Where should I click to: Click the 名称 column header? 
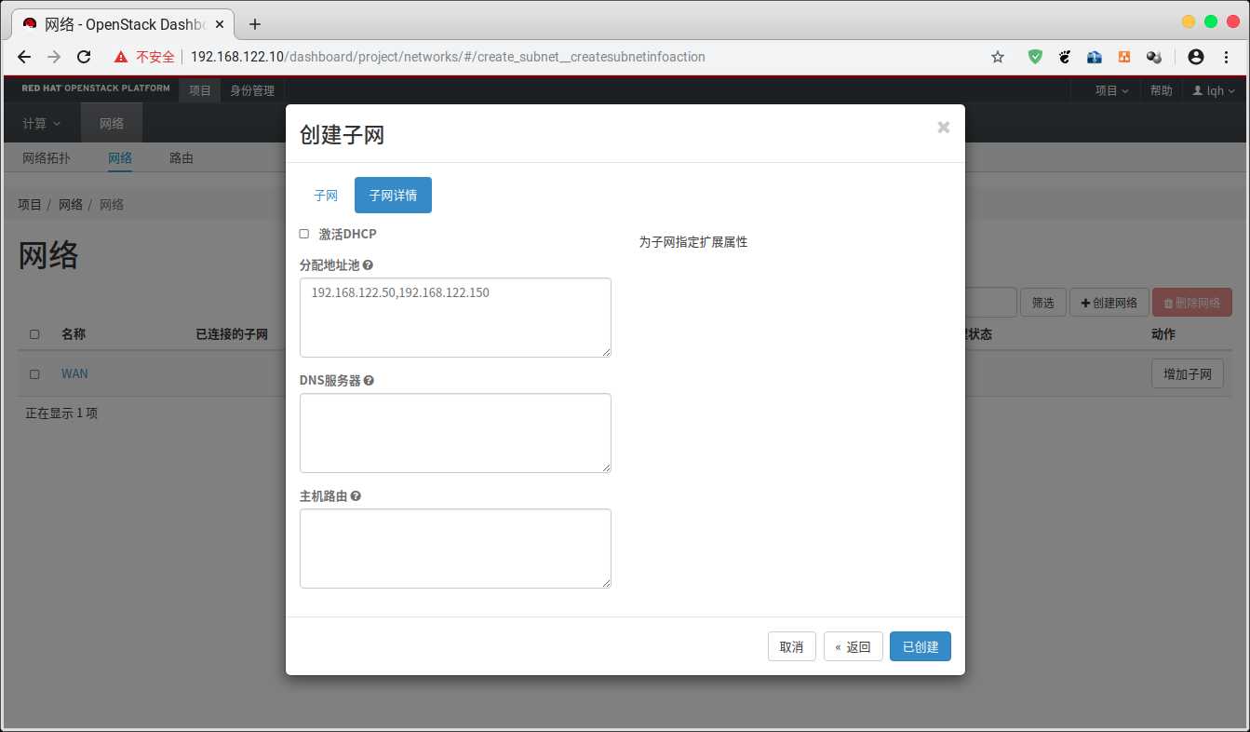[x=74, y=334]
